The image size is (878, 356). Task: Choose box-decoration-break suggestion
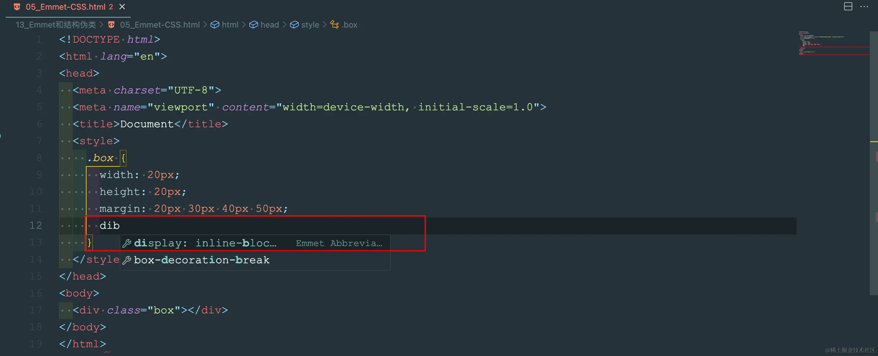pos(201,260)
